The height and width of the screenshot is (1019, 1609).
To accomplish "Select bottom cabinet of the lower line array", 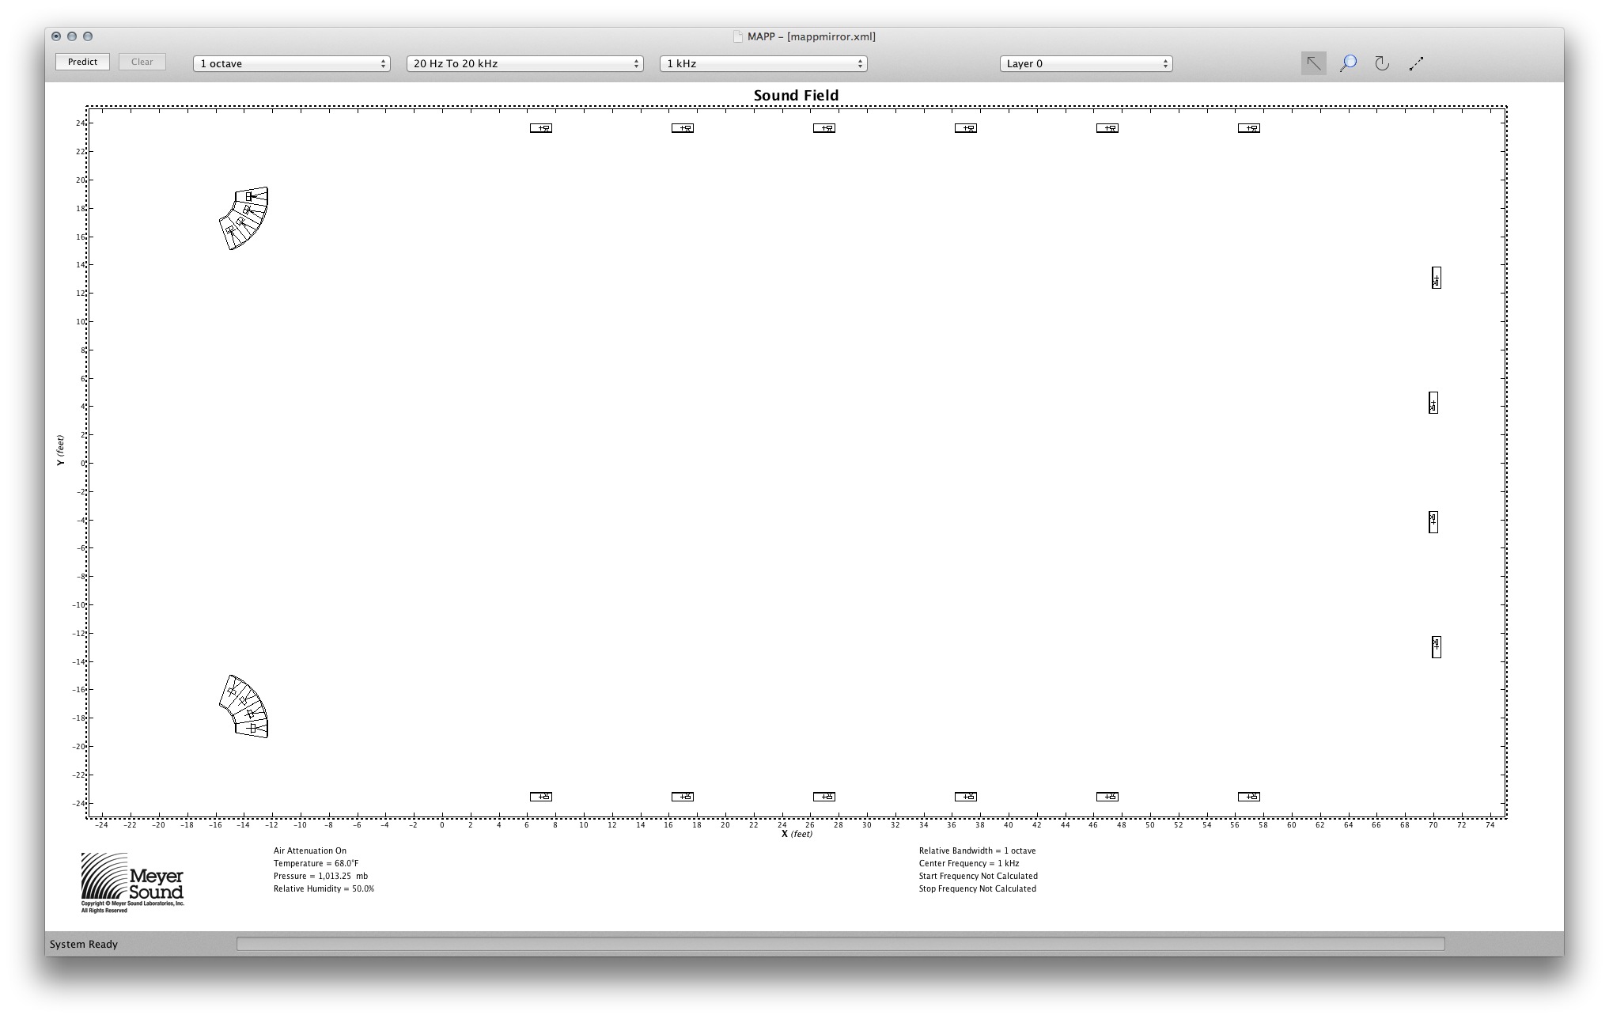I will [x=252, y=728].
